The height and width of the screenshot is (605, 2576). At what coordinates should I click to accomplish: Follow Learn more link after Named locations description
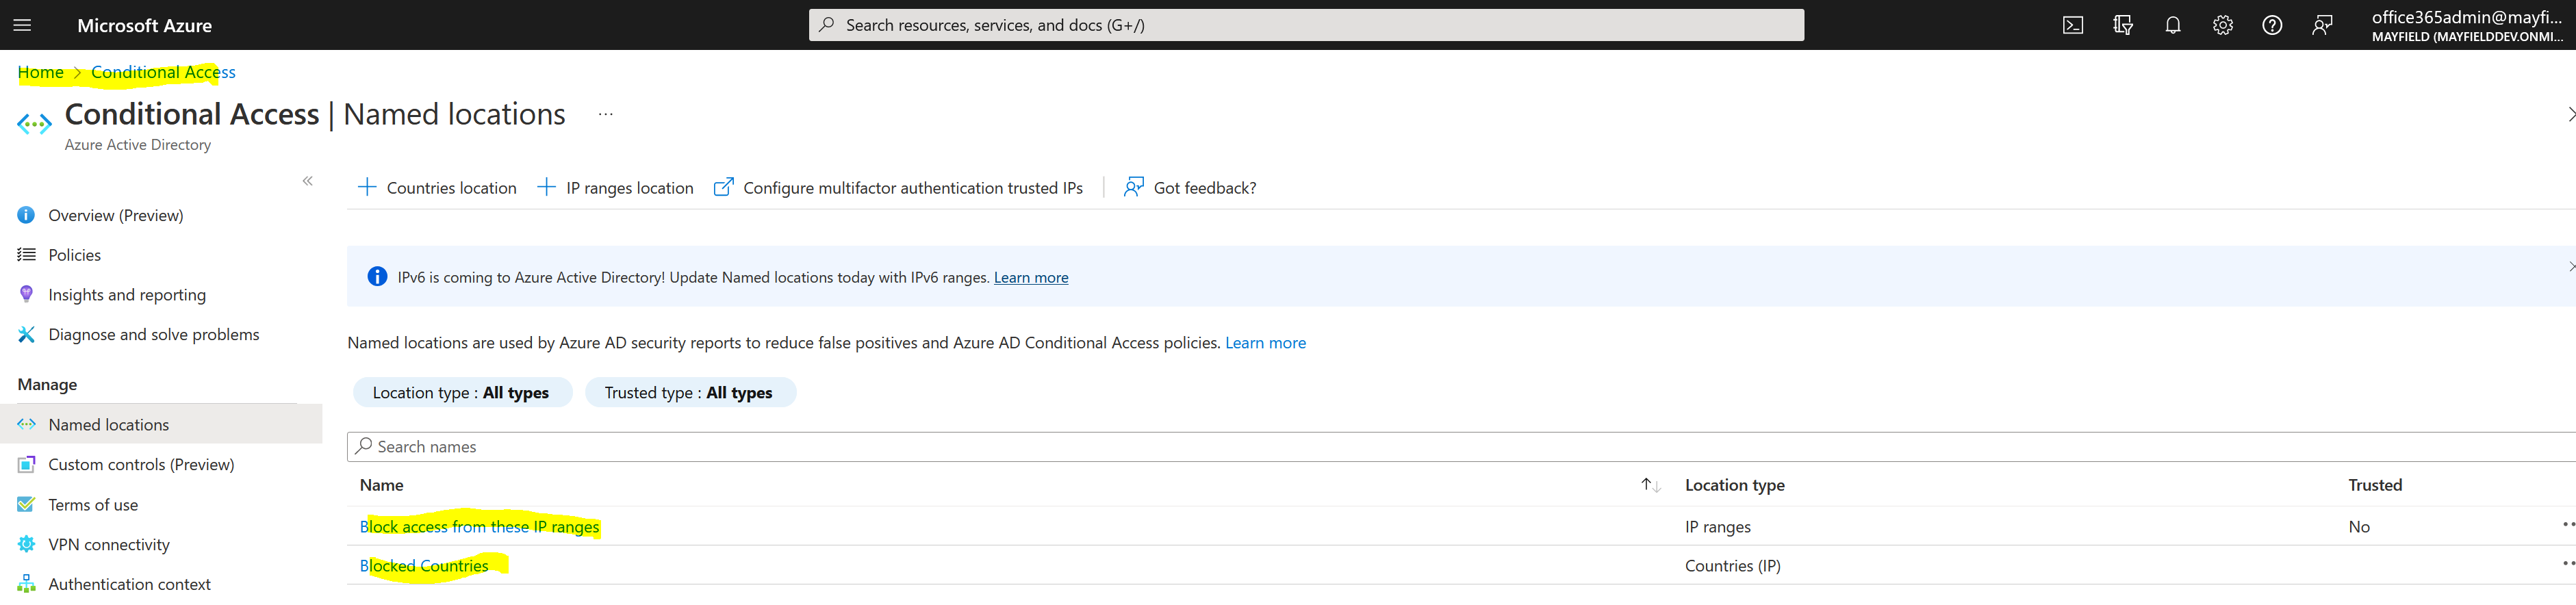[x=1265, y=342]
